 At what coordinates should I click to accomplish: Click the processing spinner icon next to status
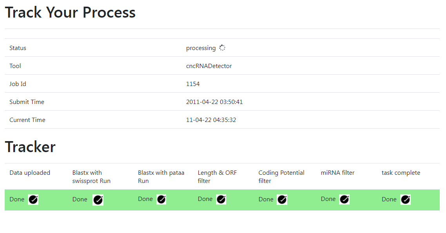pos(222,48)
